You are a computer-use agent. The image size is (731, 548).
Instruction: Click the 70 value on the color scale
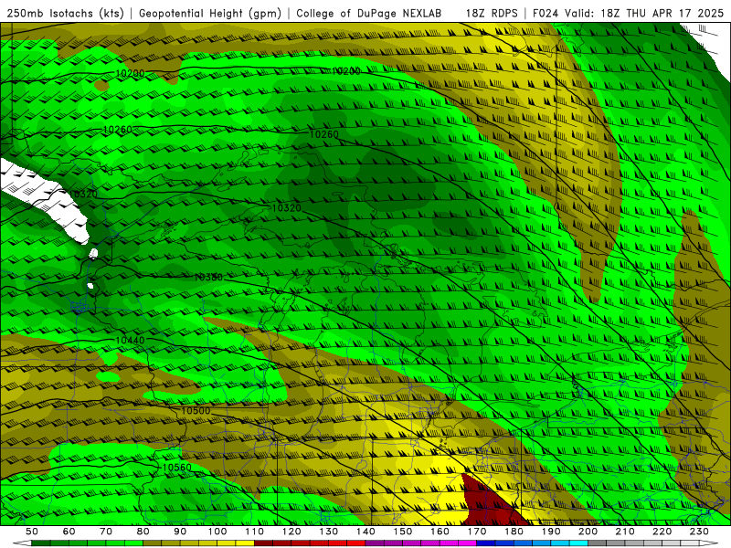pos(106,532)
